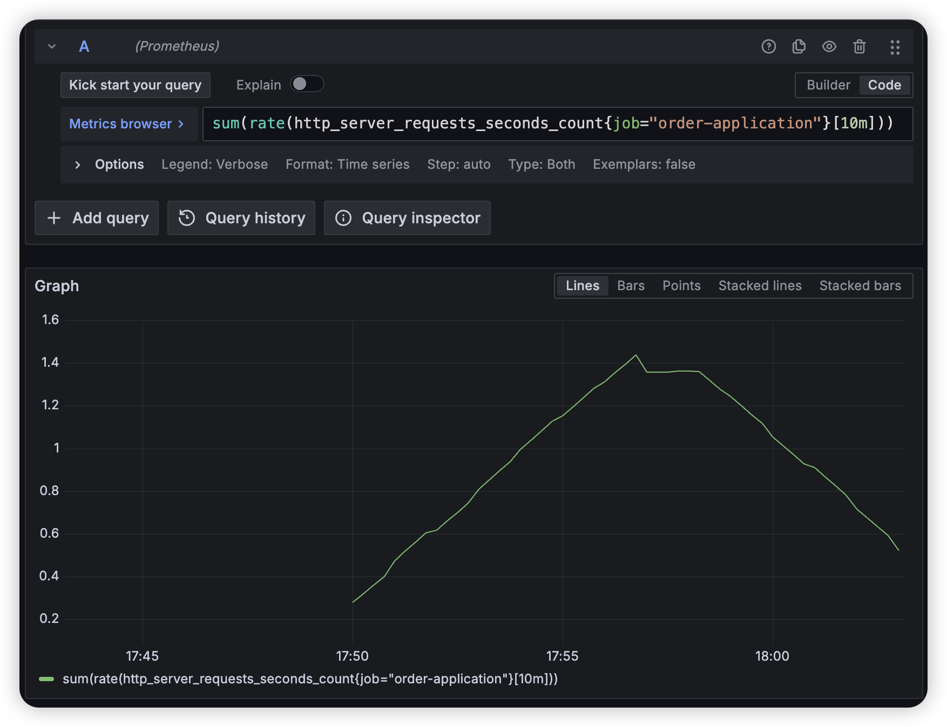Viewport: 947px width, 727px height.
Task: Click the (Prometheus) data source label
Action: click(x=177, y=46)
